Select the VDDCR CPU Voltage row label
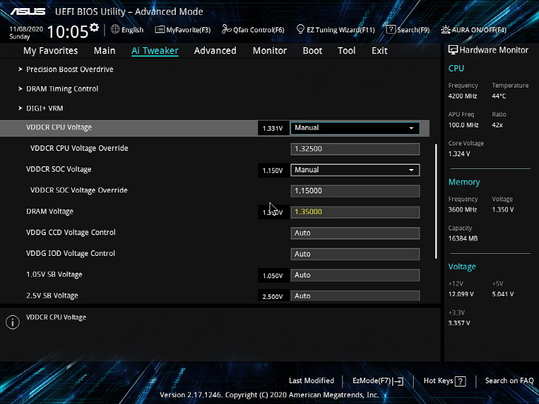 [59, 127]
